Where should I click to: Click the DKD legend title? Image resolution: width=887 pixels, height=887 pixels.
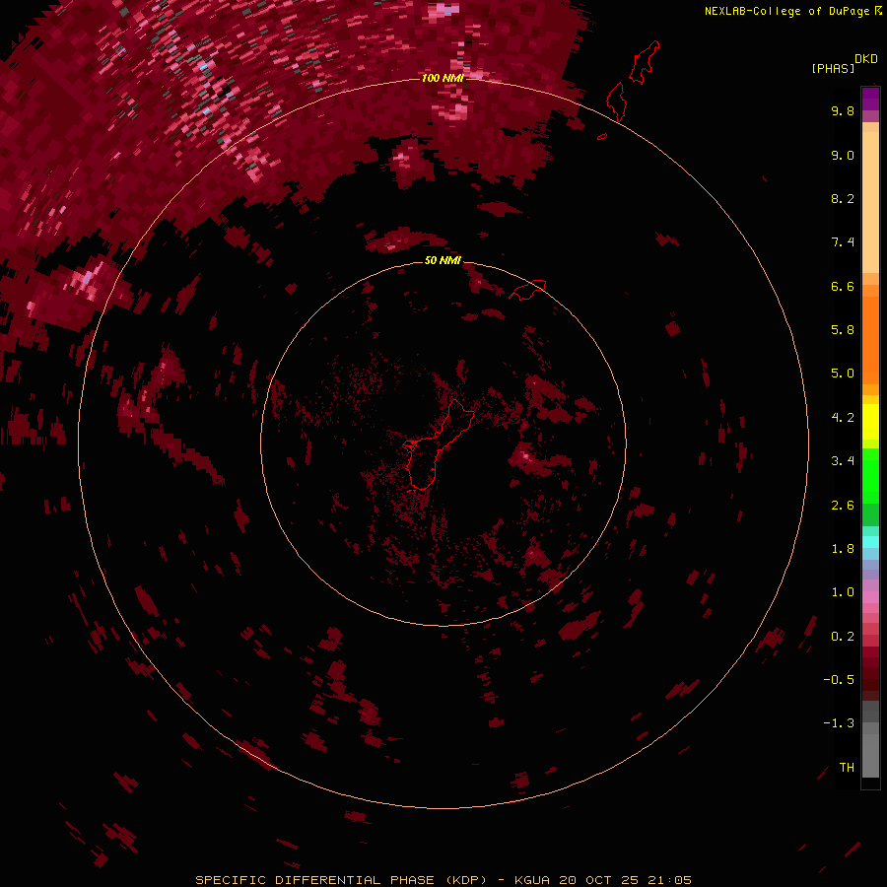tap(866, 59)
